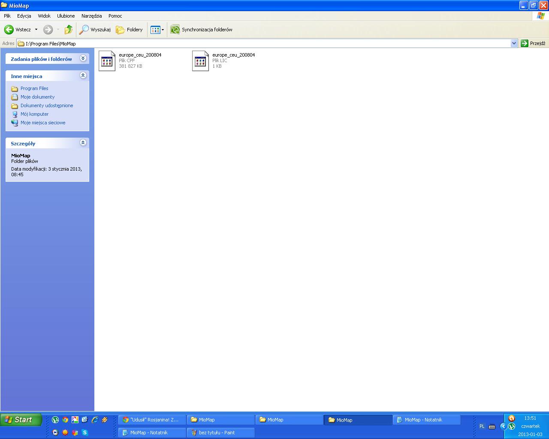Open the Edycja menu

coord(24,16)
